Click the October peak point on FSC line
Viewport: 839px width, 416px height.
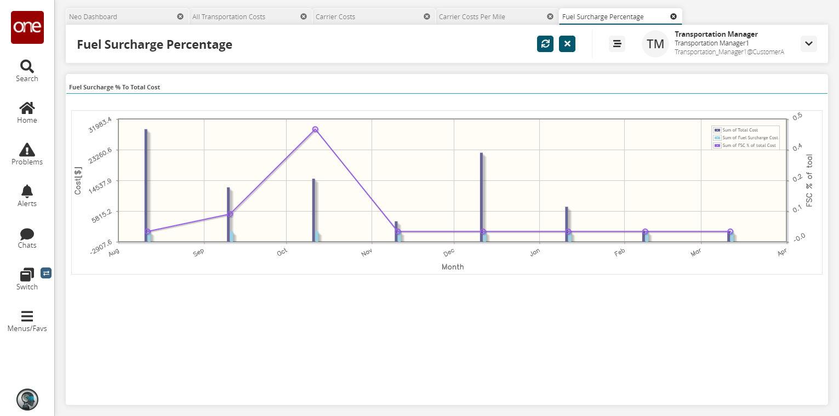(x=315, y=129)
